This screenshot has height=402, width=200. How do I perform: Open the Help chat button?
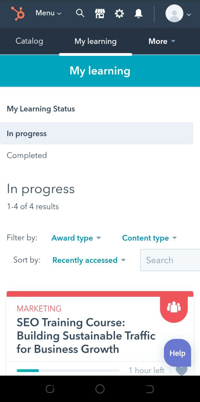(177, 353)
